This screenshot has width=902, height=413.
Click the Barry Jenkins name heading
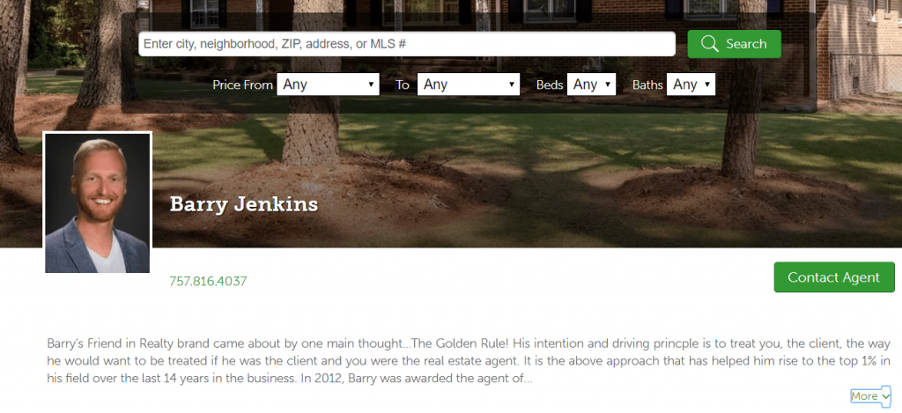244,204
